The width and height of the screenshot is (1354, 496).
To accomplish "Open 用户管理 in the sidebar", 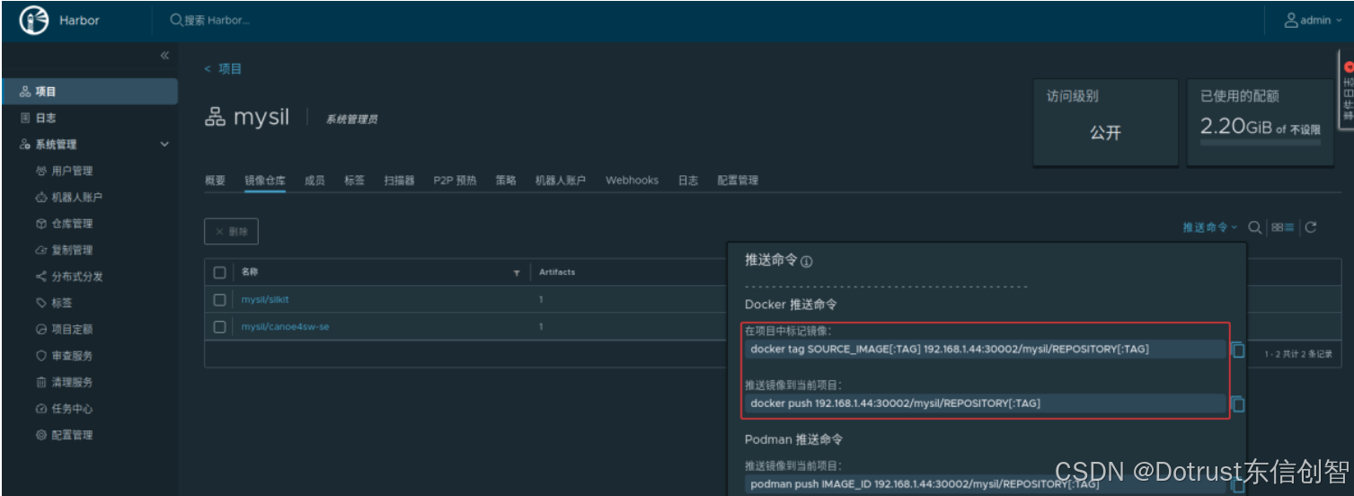I will click(72, 171).
